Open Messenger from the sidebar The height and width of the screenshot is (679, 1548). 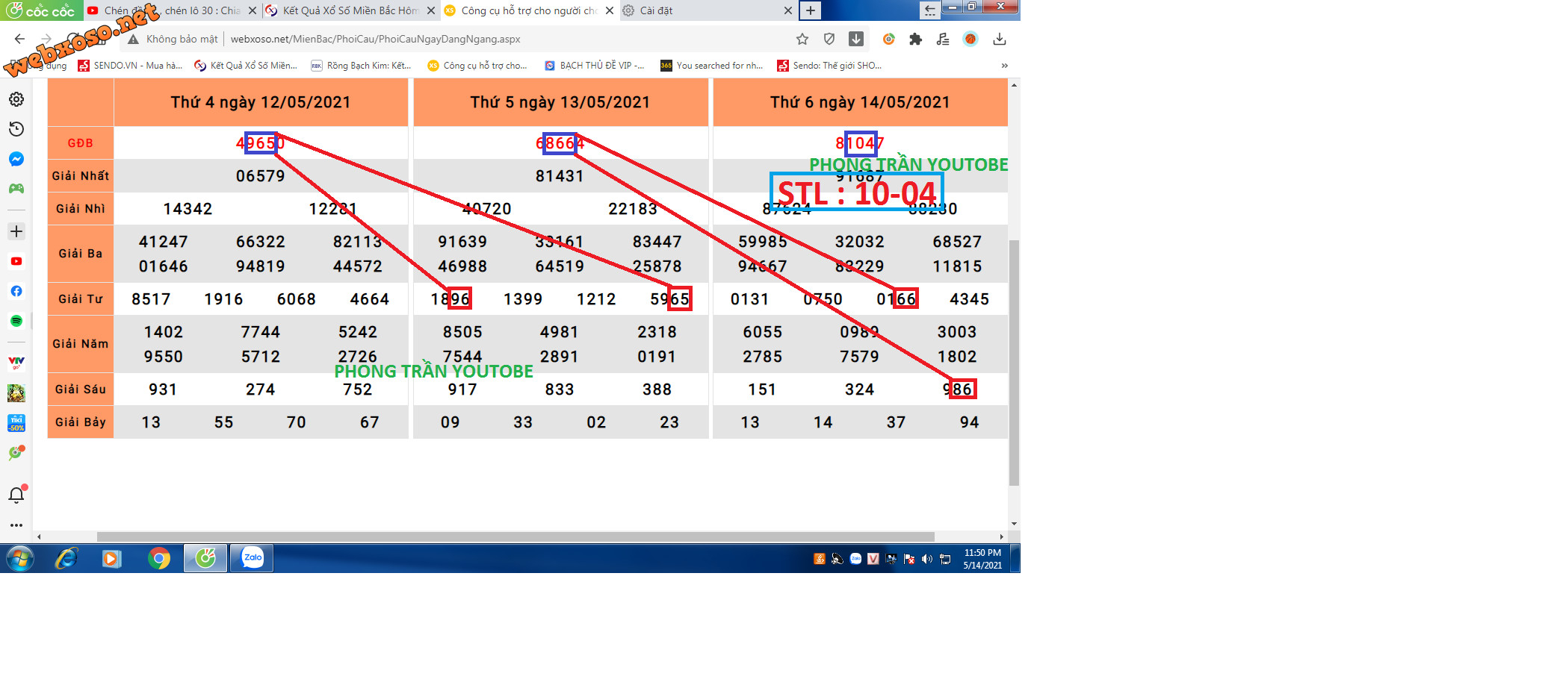click(x=16, y=159)
